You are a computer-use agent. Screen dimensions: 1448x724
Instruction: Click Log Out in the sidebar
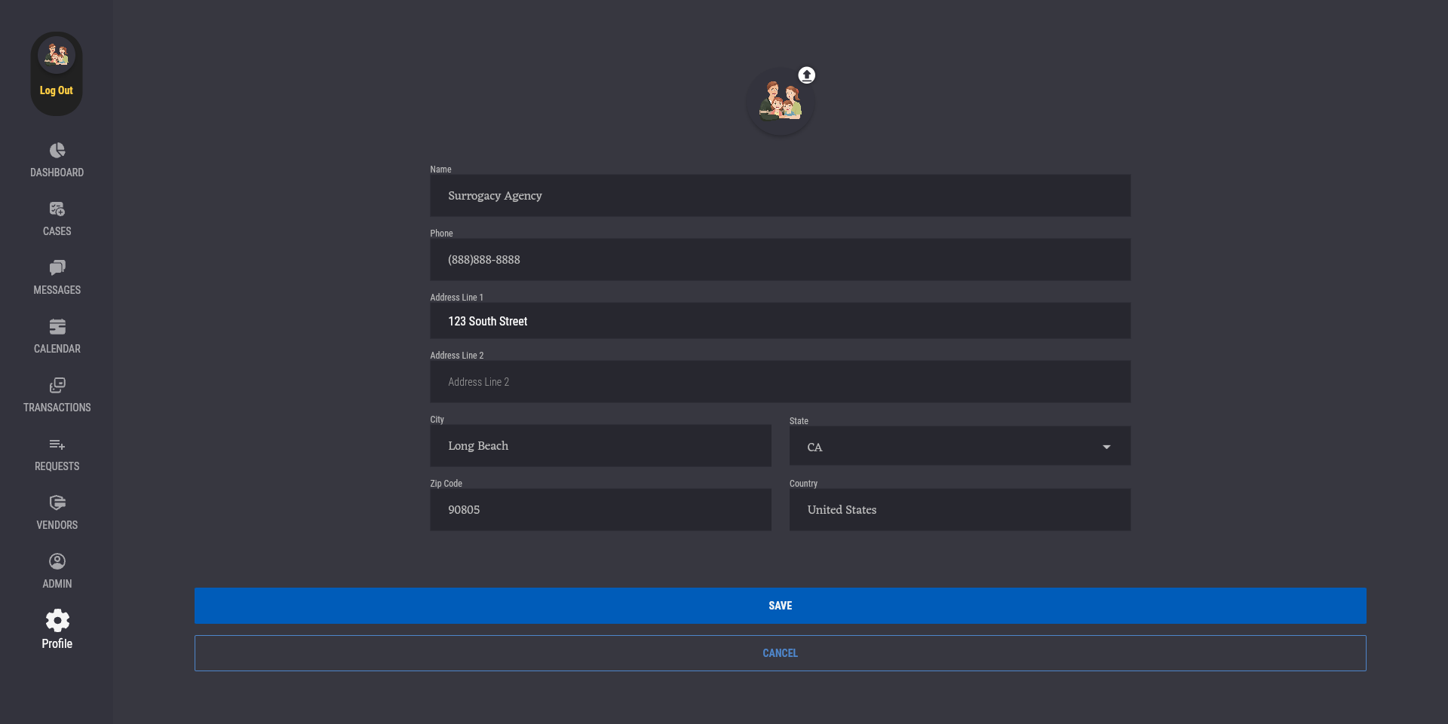[x=57, y=90]
